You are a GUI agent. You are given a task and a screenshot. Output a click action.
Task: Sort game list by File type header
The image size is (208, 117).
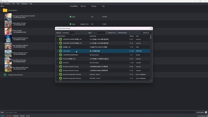point(94,6)
